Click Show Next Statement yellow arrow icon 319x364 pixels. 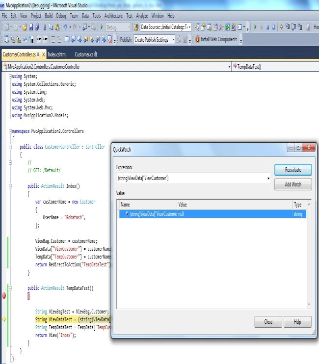tap(281, 27)
